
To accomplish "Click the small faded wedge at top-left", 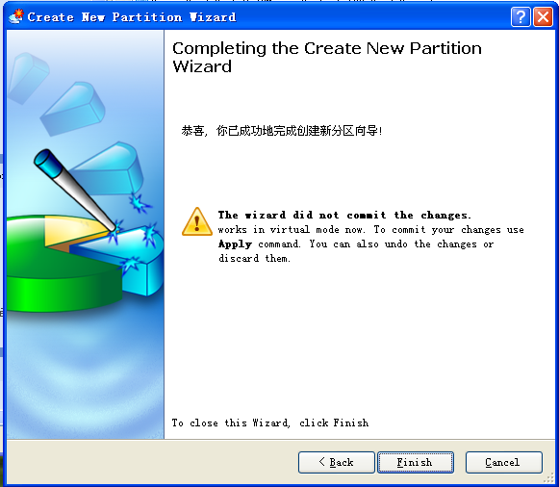I will tap(27, 78).
